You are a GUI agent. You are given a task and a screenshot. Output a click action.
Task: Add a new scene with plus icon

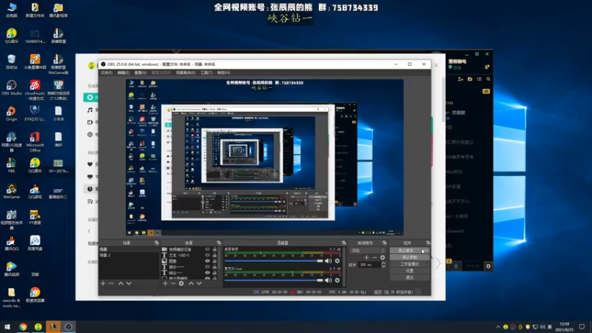pyautogui.click(x=103, y=283)
